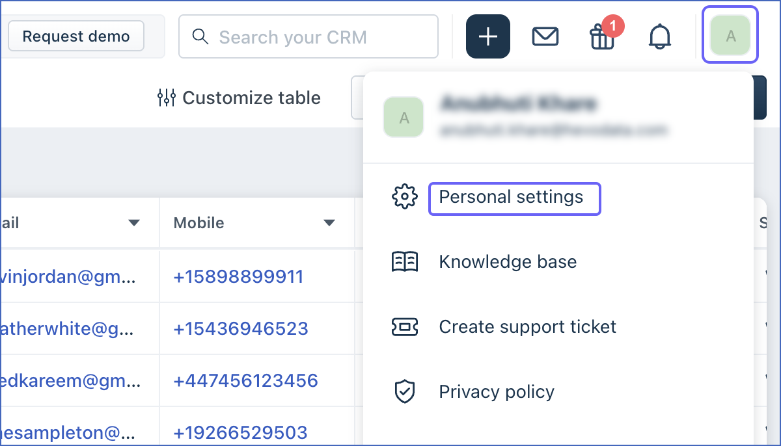
Task: Select Privacy policy from the menu
Action: 497,391
